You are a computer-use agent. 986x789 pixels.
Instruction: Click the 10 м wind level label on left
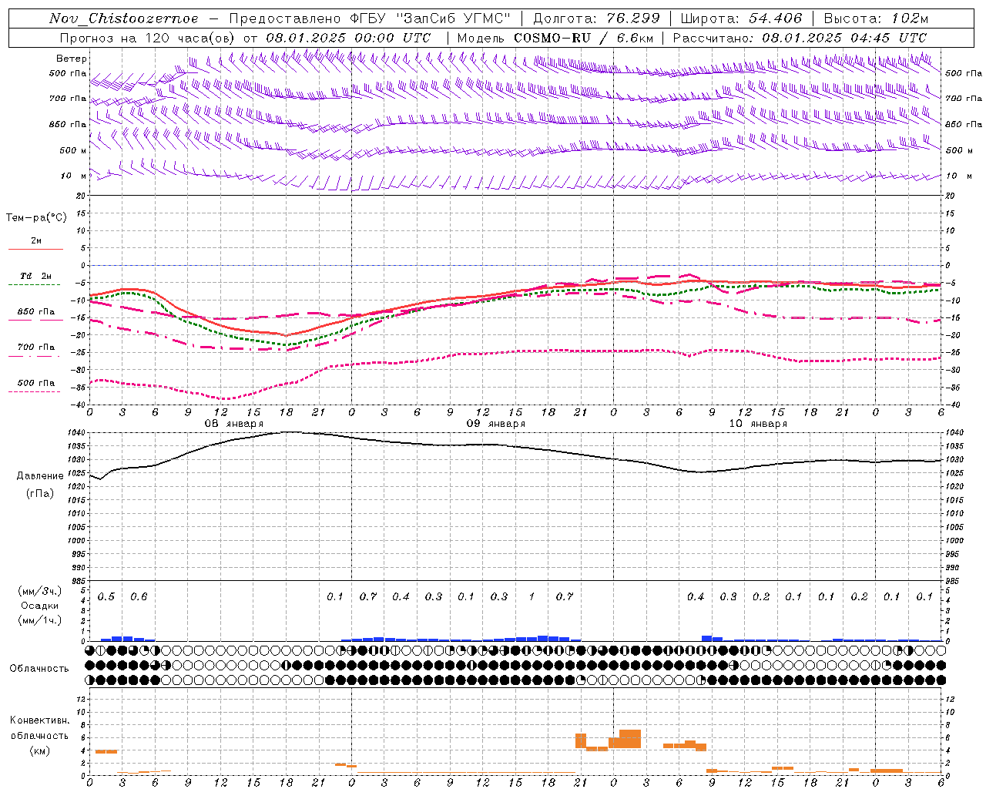point(73,176)
